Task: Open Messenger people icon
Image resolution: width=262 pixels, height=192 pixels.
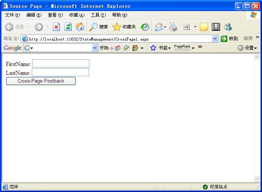Action: tap(228, 27)
